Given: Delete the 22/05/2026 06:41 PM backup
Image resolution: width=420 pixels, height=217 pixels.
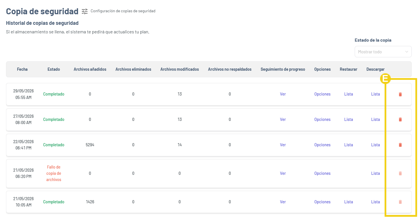Looking at the screenshot, I should pyautogui.click(x=400, y=145).
